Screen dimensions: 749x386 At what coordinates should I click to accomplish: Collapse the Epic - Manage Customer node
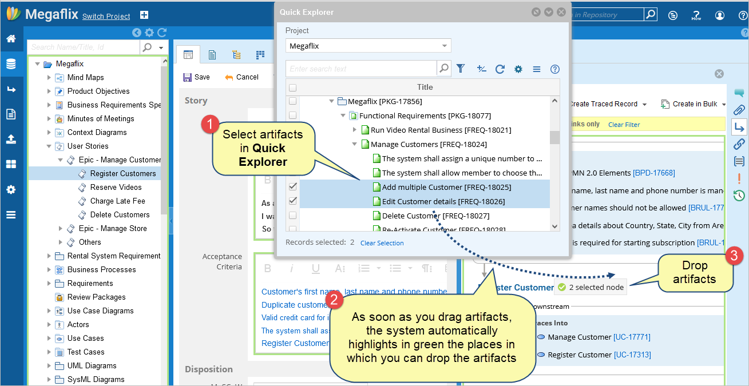click(61, 160)
